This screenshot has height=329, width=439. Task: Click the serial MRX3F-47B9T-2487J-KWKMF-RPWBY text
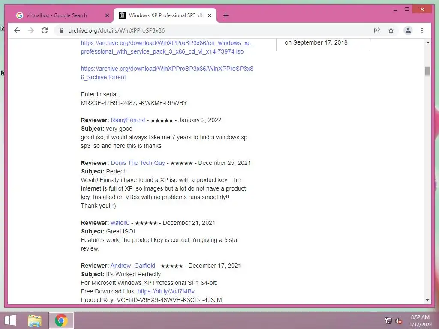134,103
